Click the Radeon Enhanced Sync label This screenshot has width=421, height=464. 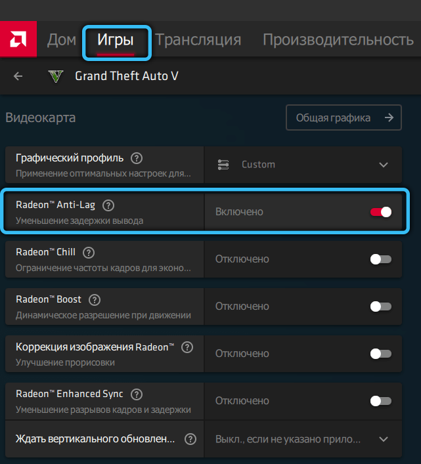pos(70,394)
